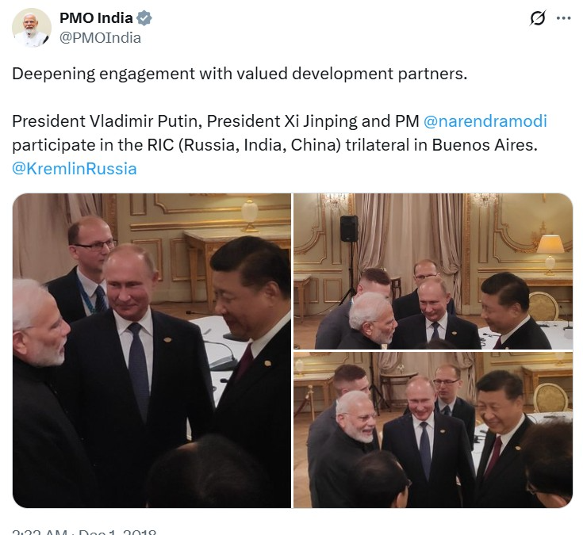Click the post timestamp below the photos
The height and width of the screenshot is (535, 583).
click(x=84, y=532)
